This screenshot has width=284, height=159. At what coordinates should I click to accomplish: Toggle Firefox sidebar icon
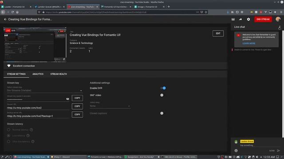click(237, 12)
